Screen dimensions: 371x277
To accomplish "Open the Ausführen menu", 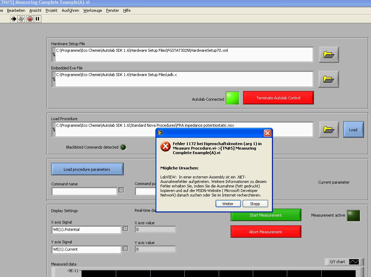I will pyautogui.click(x=70, y=10).
